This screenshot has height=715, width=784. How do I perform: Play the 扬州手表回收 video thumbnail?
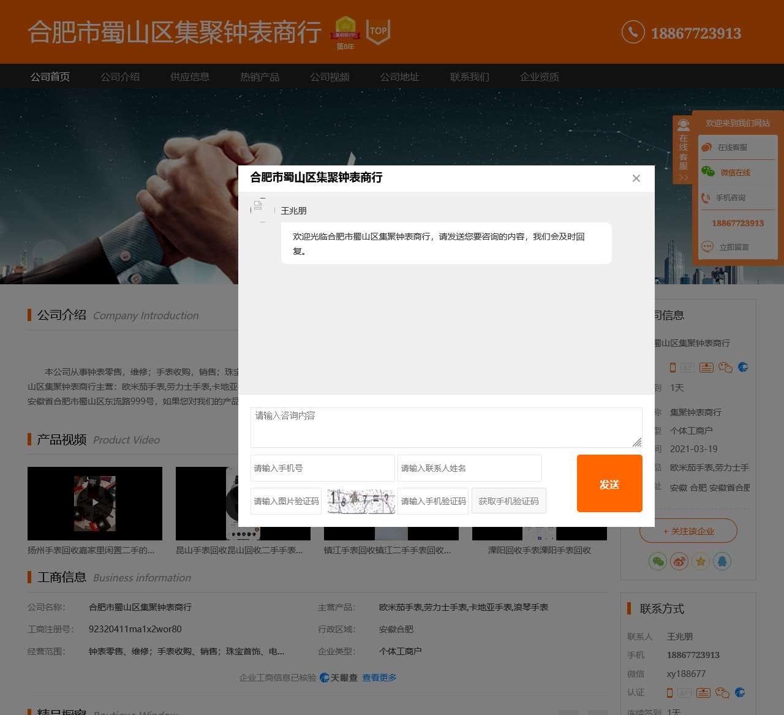click(95, 503)
